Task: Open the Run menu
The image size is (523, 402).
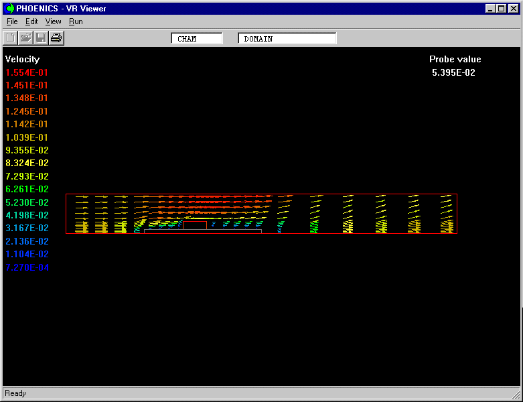Action: (x=76, y=21)
